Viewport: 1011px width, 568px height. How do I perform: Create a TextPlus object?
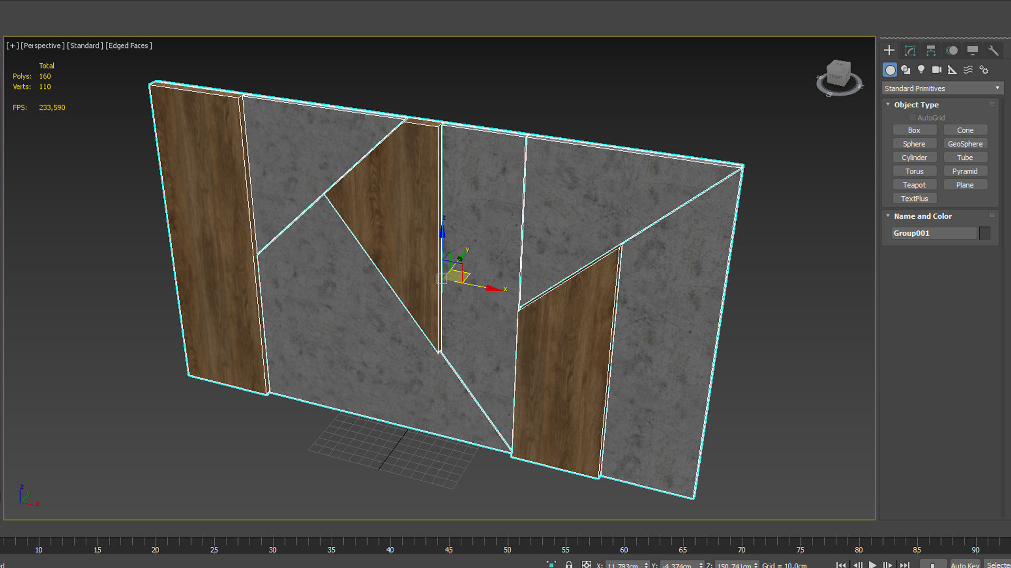pyautogui.click(x=915, y=199)
